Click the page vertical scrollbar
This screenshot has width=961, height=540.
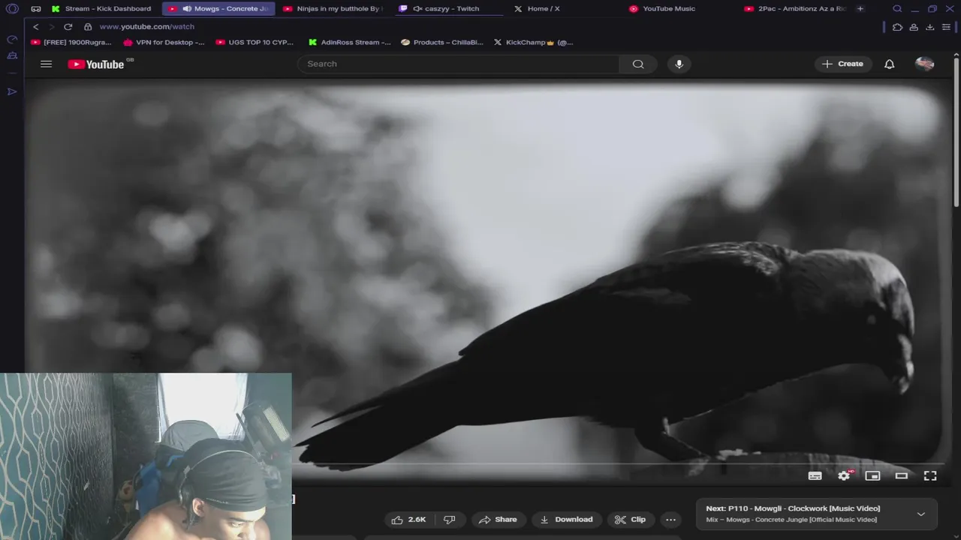(956, 131)
